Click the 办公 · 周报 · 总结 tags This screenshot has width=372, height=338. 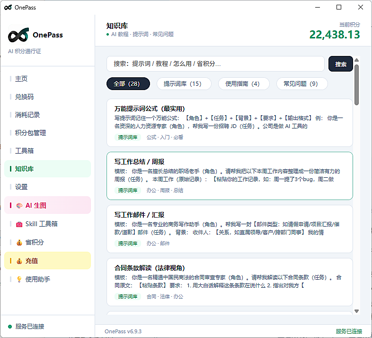(165, 191)
